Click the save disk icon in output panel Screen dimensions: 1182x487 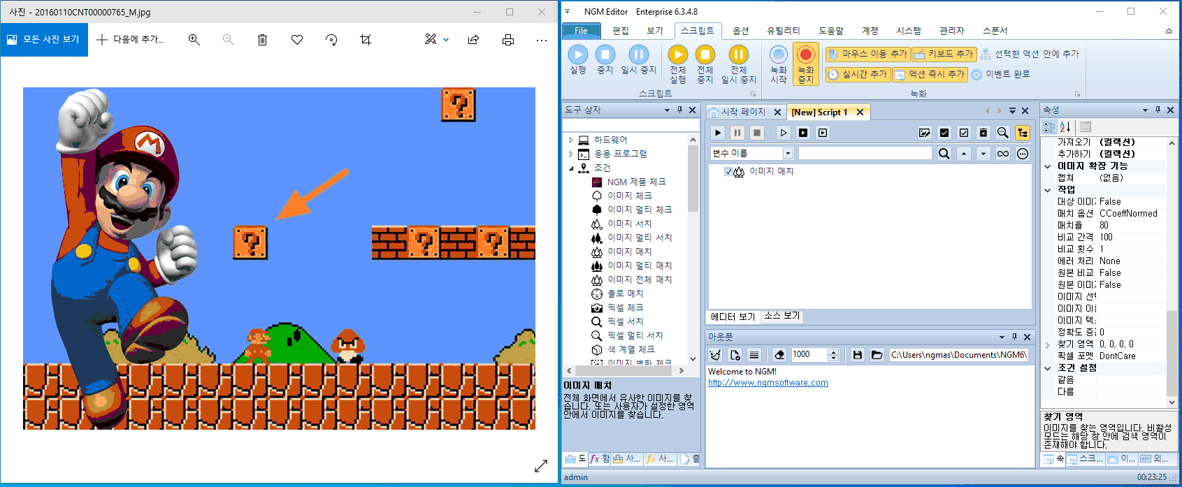click(x=858, y=355)
